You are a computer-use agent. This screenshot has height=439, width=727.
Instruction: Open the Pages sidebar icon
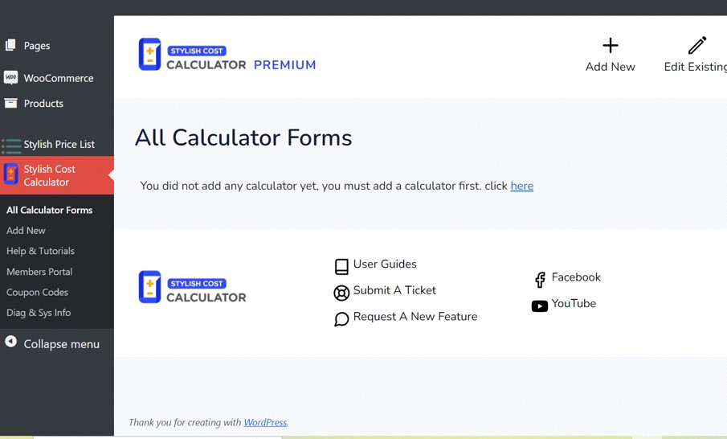click(x=10, y=45)
